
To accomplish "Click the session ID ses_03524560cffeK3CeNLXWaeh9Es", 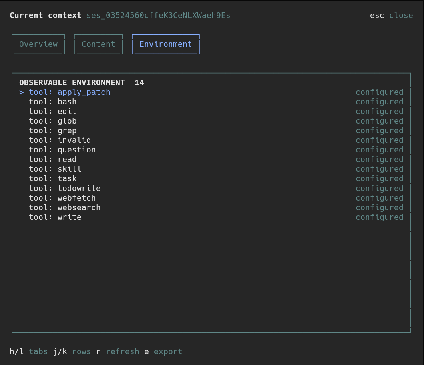I will click(x=159, y=16).
